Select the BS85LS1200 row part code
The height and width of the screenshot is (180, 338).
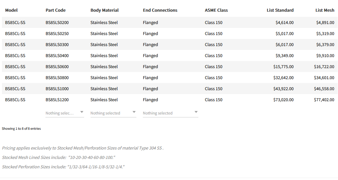point(57,100)
